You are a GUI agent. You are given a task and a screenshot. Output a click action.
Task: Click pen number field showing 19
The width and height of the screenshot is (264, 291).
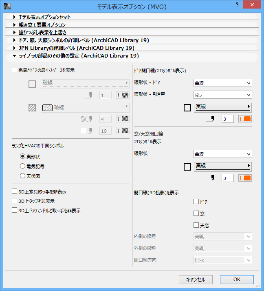tap(106, 131)
